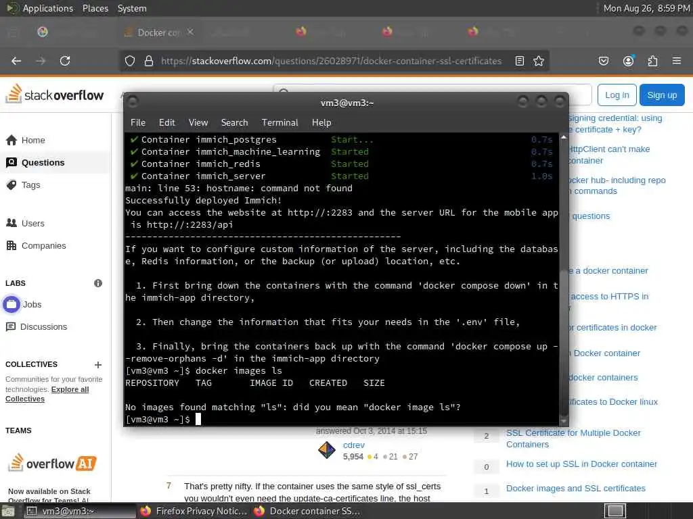Viewport: 693px width, 519px height.
Task: Open the Firefox account icon
Action: (628, 61)
